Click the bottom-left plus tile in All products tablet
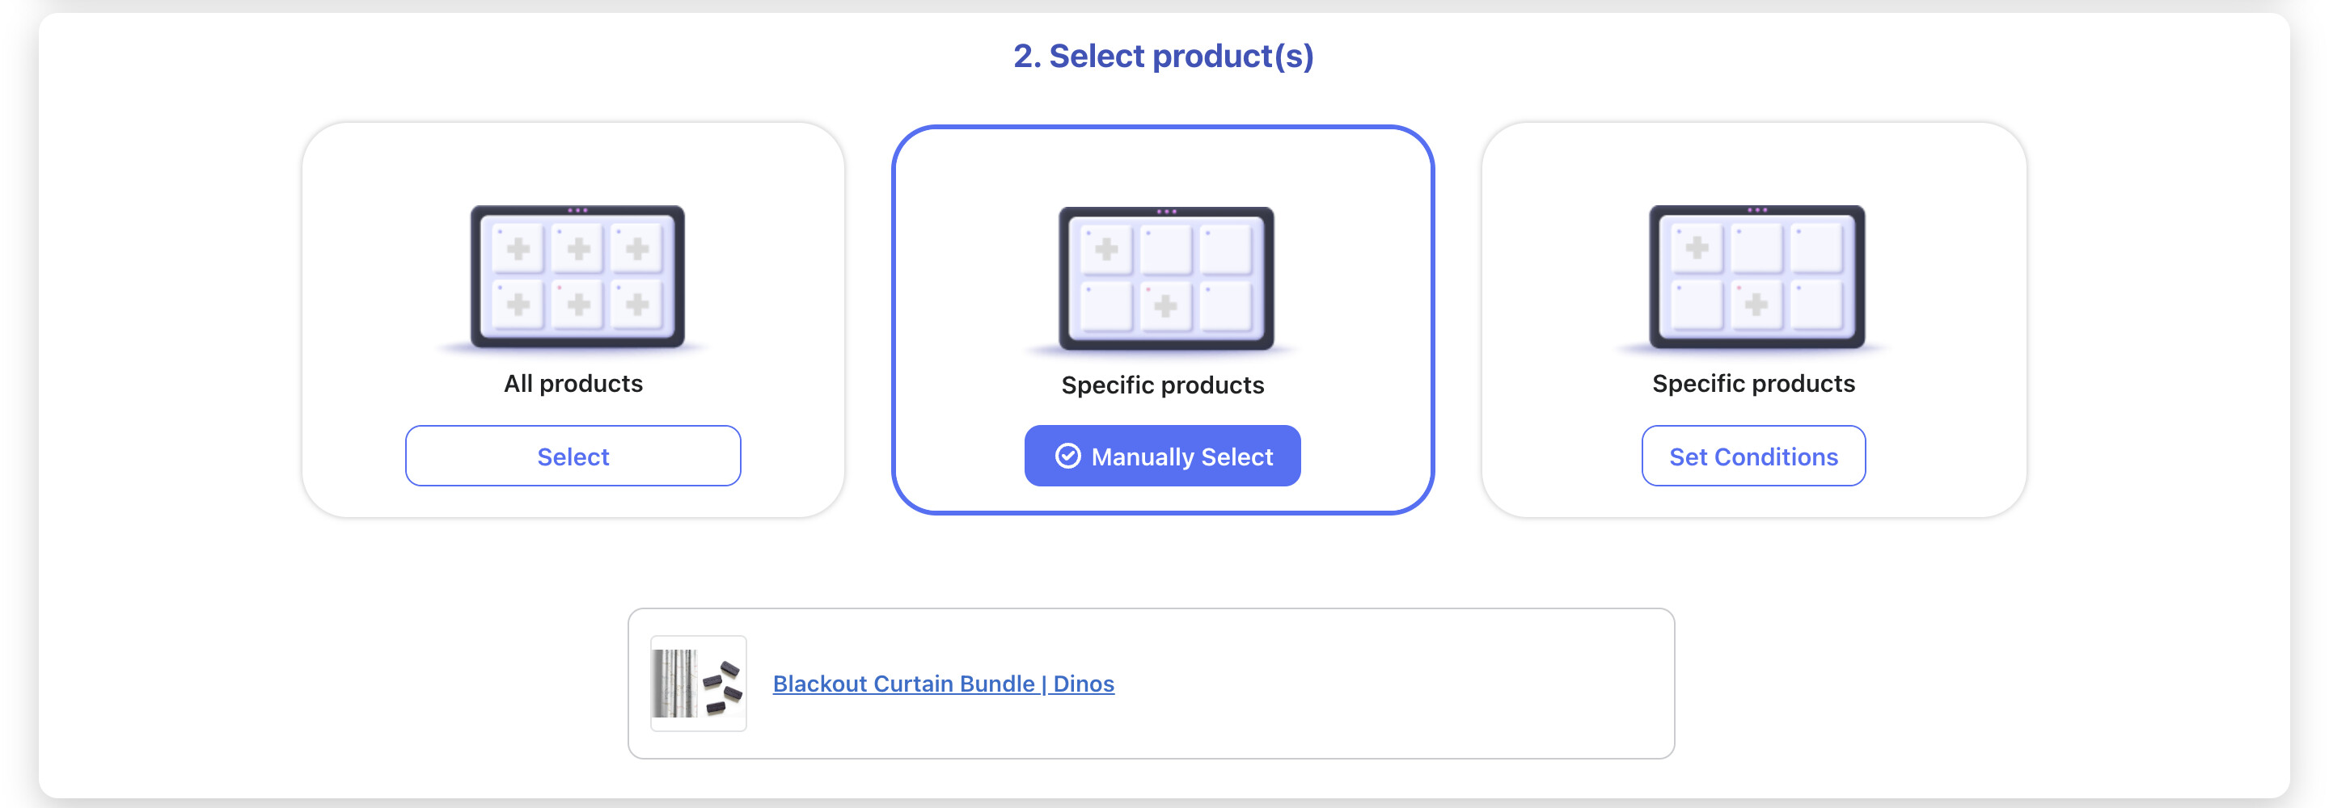The image size is (2329, 808). 518,305
